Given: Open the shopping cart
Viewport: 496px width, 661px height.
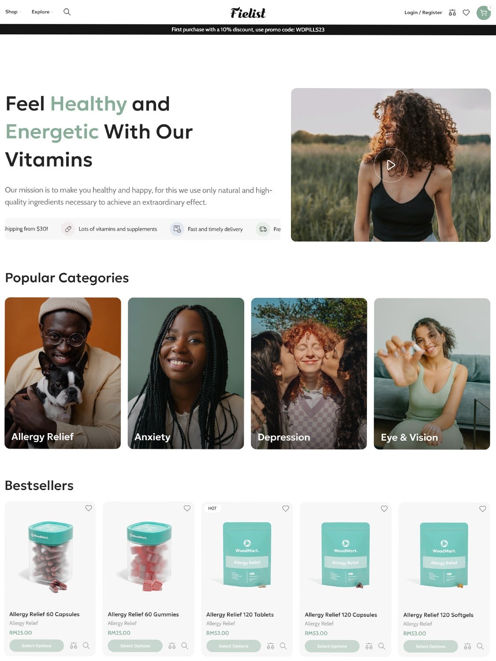Looking at the screenshot, I should [x=484, y=13].
